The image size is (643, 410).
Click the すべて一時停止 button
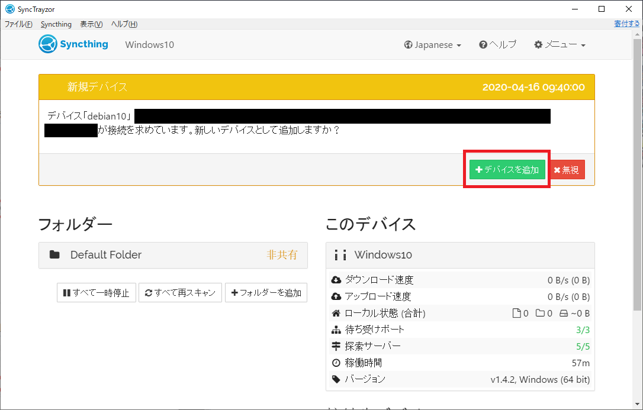(x=97, y=293)
